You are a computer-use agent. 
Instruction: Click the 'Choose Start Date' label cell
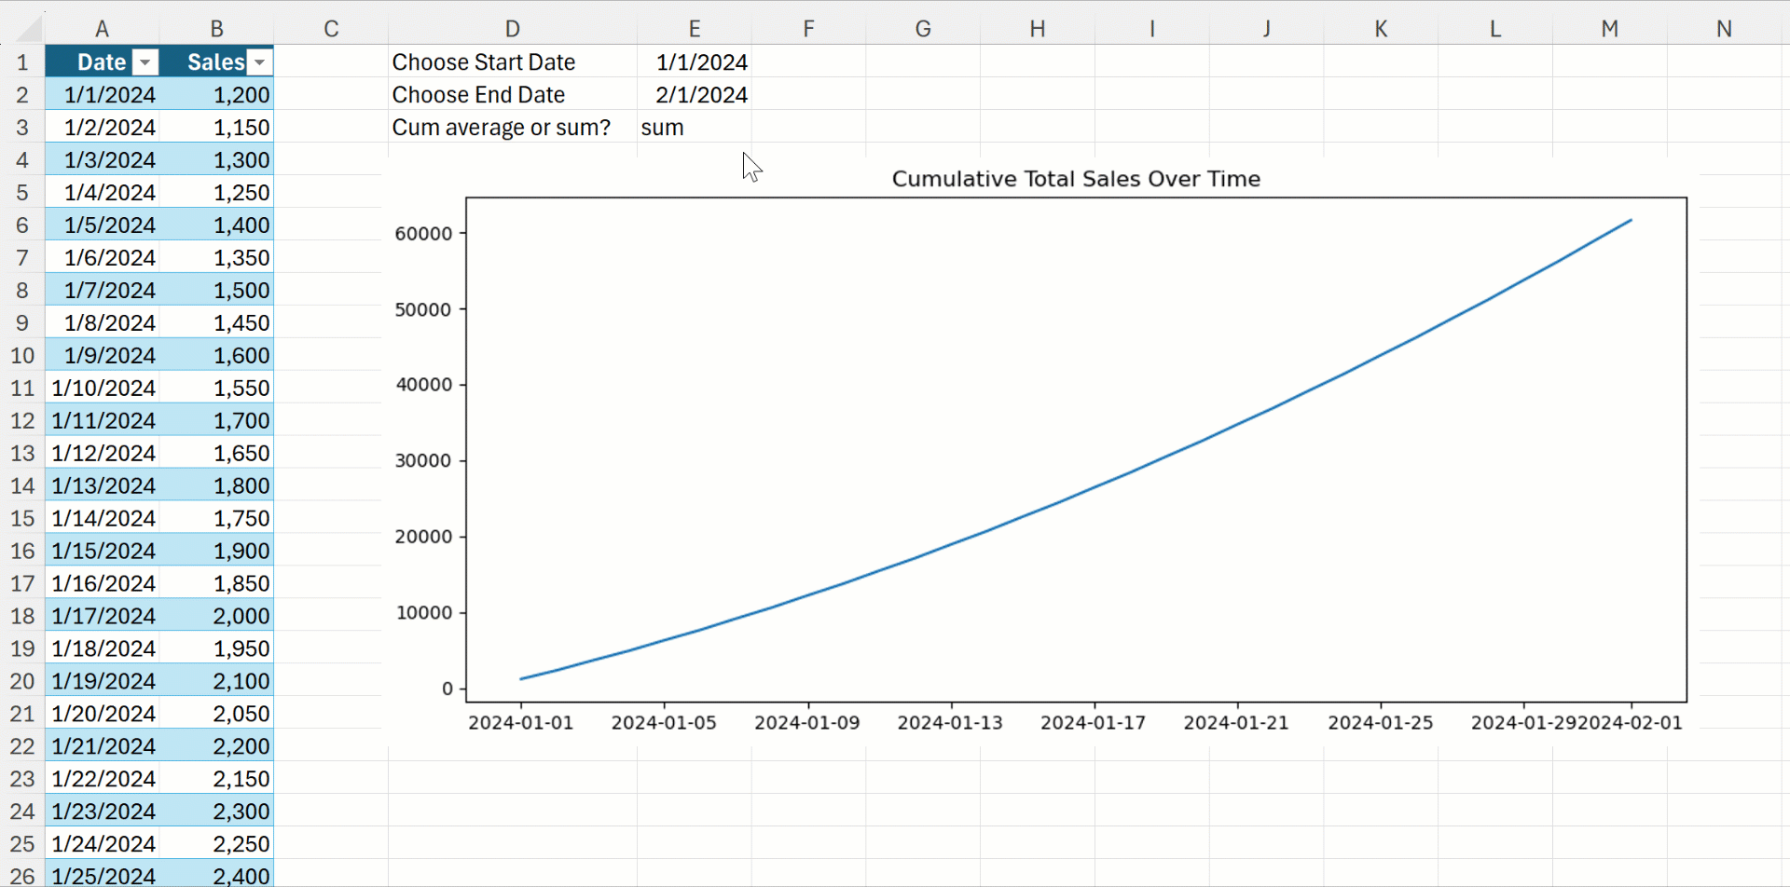[512, 61]
